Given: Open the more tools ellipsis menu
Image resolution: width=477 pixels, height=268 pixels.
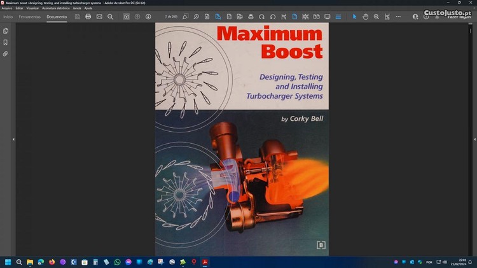Looking at the screenshot, I should click(398, 17).
